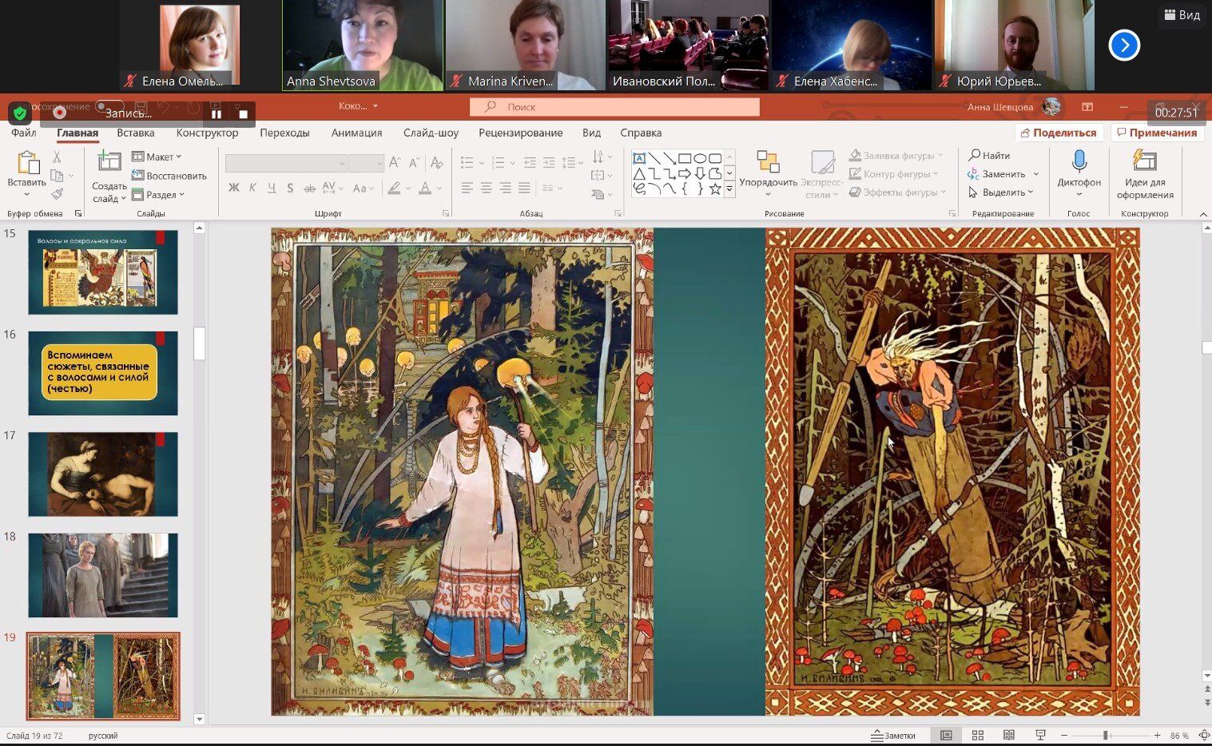Open the numbered list icon
Image resolution: width=1212 pixels, height=746 pixels.
[499, 163]
